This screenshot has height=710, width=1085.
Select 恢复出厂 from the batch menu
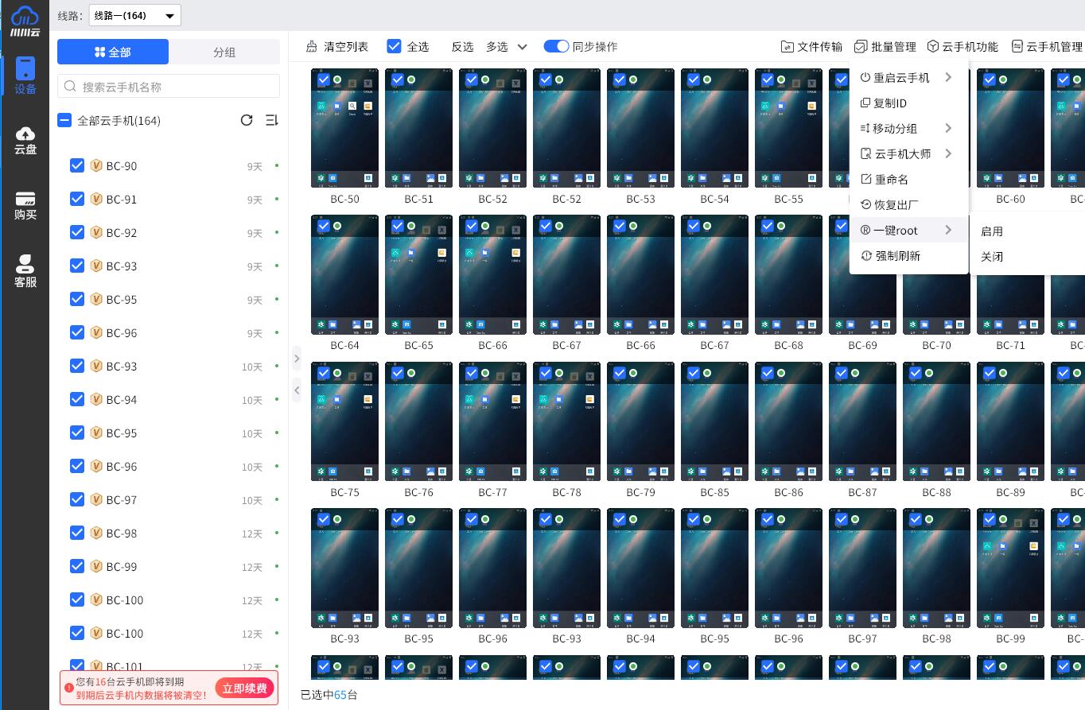[896, 205]
